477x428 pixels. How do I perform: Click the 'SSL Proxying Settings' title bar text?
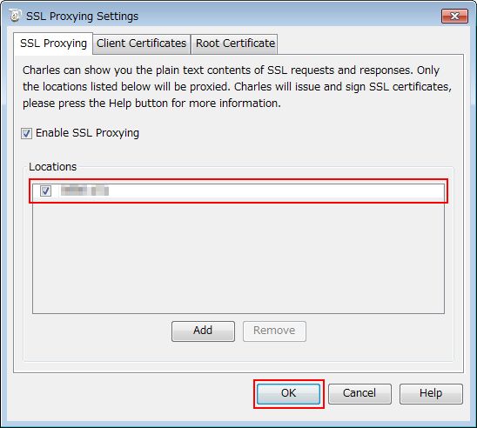[82, 17]
